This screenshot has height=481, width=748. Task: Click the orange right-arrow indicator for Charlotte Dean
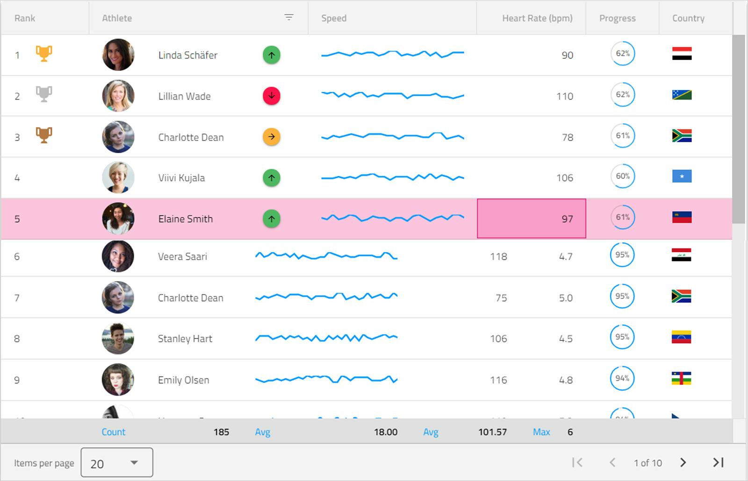click(x=271, y=137)
